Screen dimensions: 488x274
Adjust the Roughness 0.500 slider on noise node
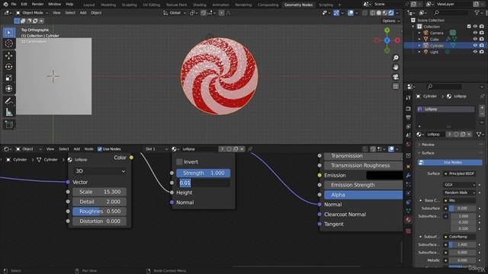(100, 212)
